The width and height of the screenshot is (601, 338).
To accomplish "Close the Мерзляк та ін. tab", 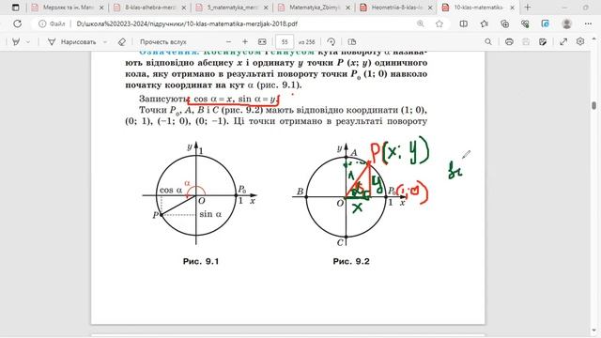I will point(101,8).
